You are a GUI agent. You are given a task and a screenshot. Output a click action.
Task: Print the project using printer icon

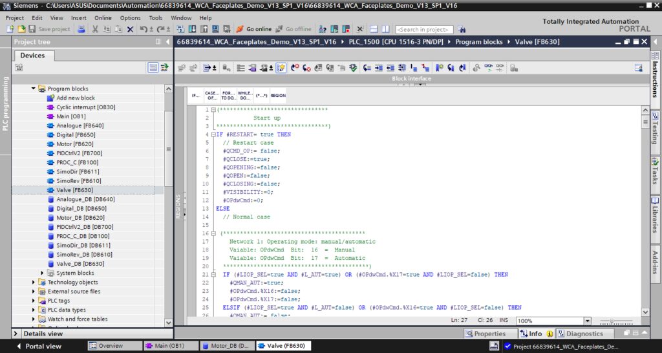81,29
